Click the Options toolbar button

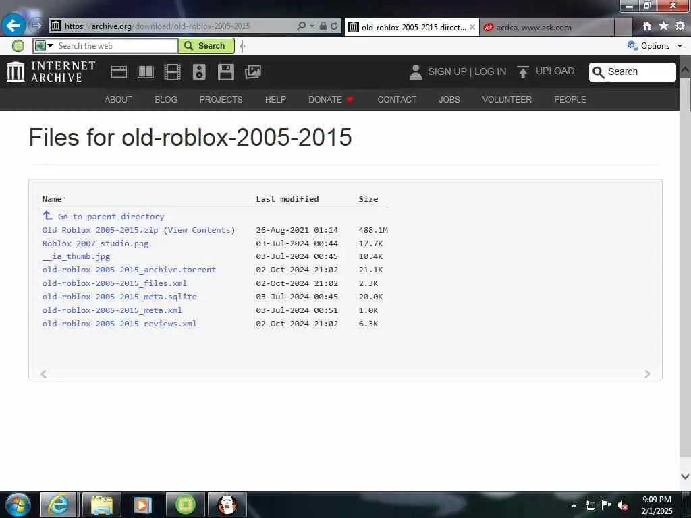(x=655, y=46)
